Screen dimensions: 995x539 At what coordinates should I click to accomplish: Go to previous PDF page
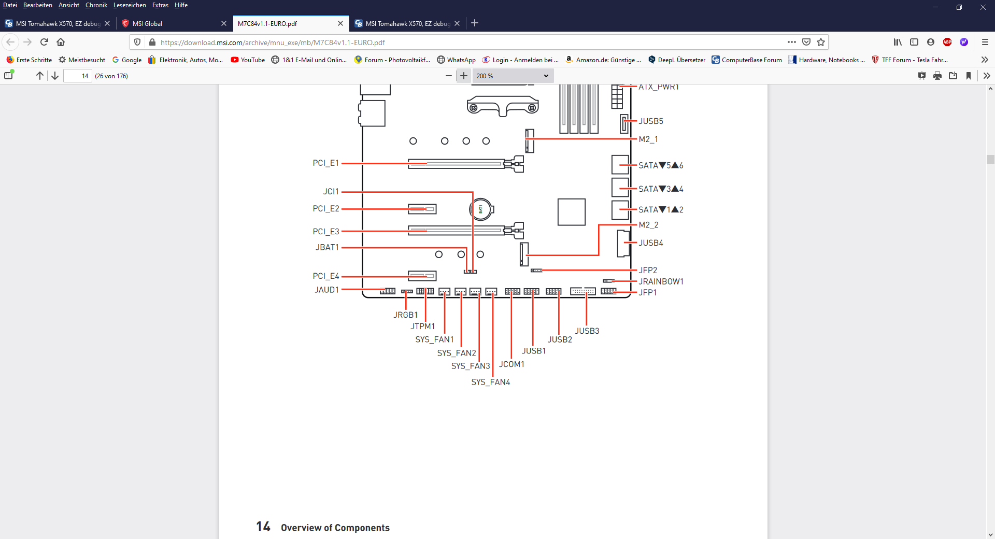coord(40,76)
